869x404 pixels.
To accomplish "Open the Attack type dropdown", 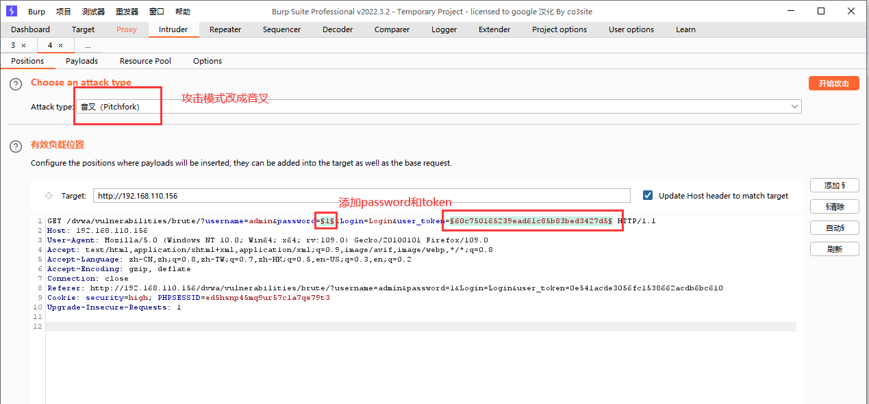I will pos(438,107).
